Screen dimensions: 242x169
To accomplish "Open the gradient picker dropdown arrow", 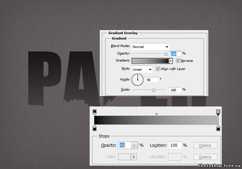I will tap(171, 61).
